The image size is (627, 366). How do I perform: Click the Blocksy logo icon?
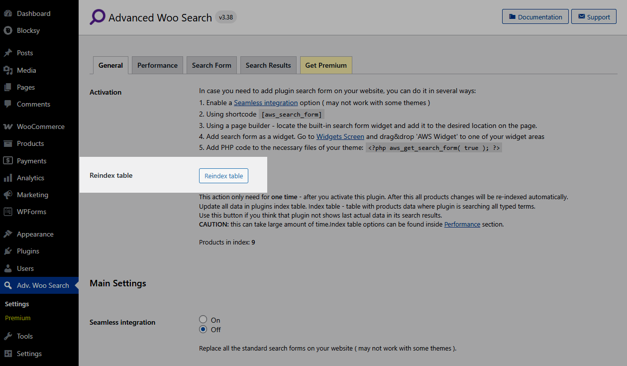point(8,30)
